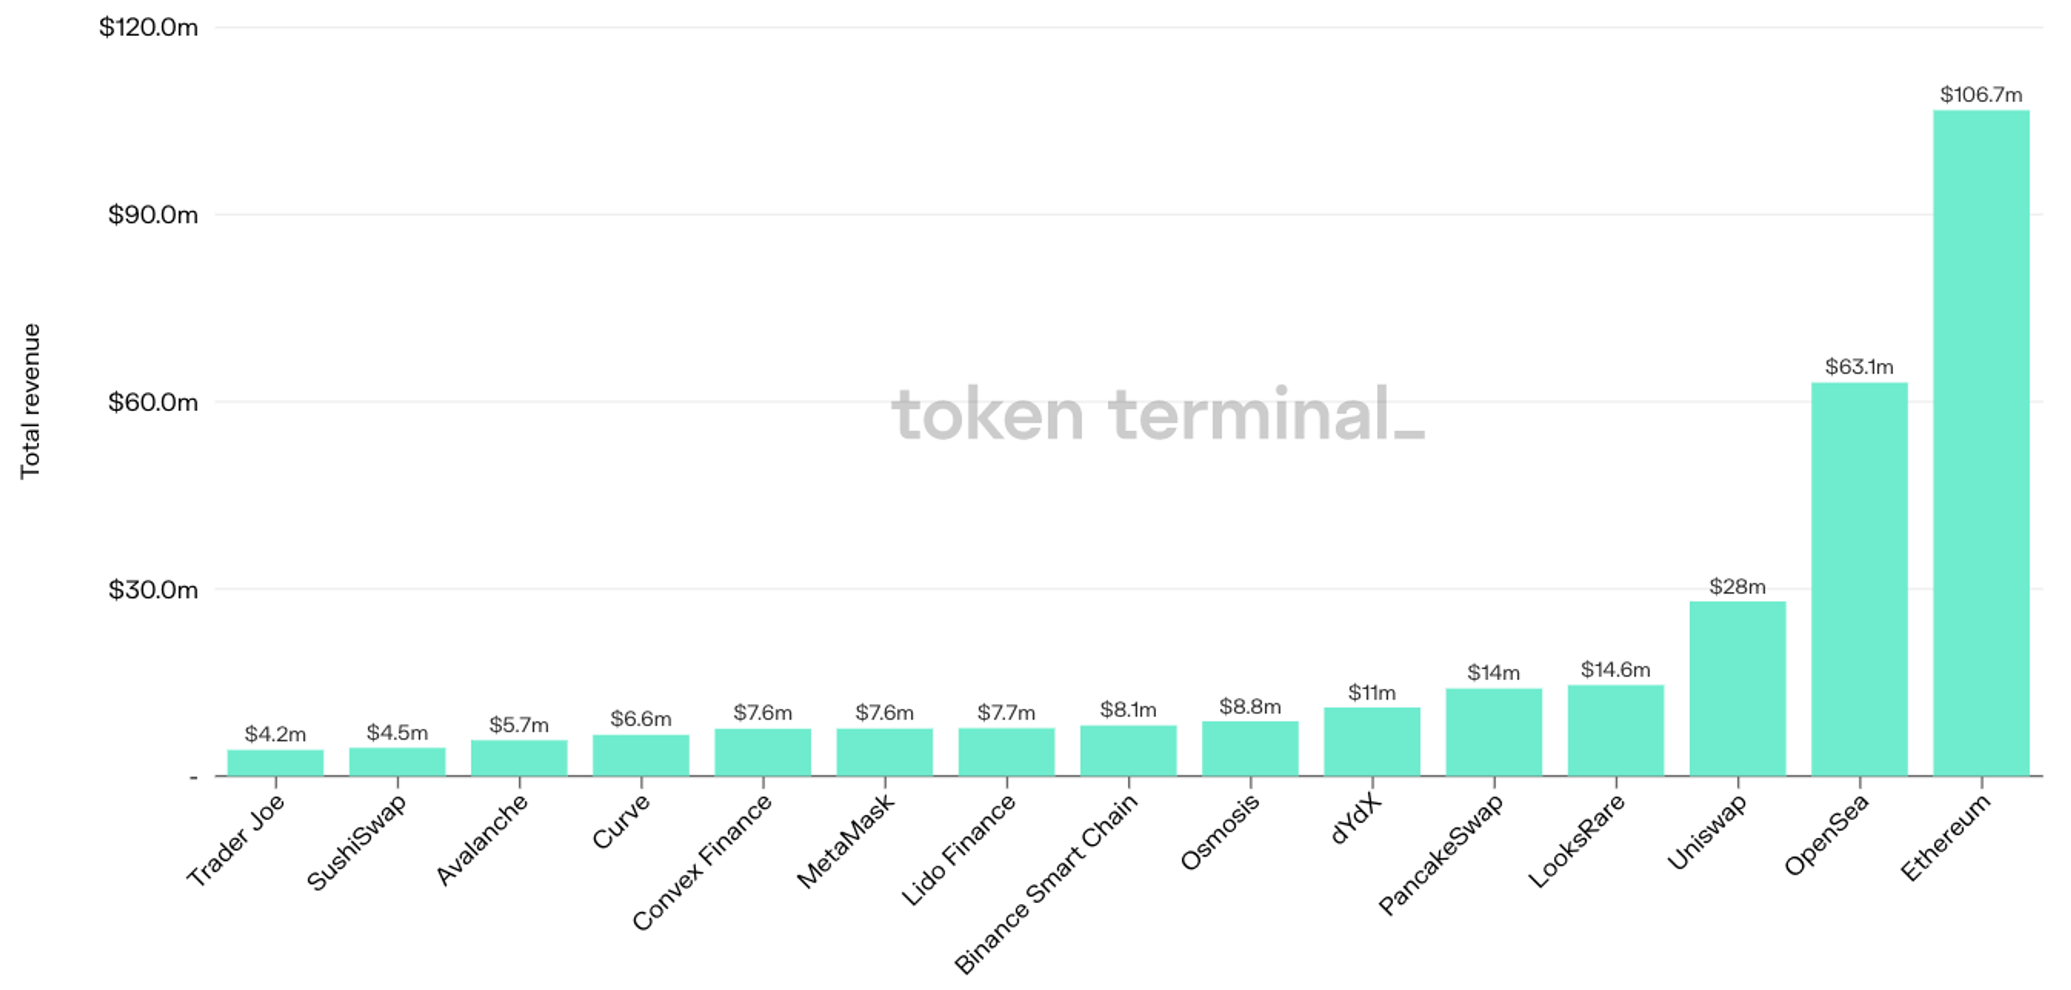
Task: Click the token terminal watermark
Action: [x=1158, y=414]
